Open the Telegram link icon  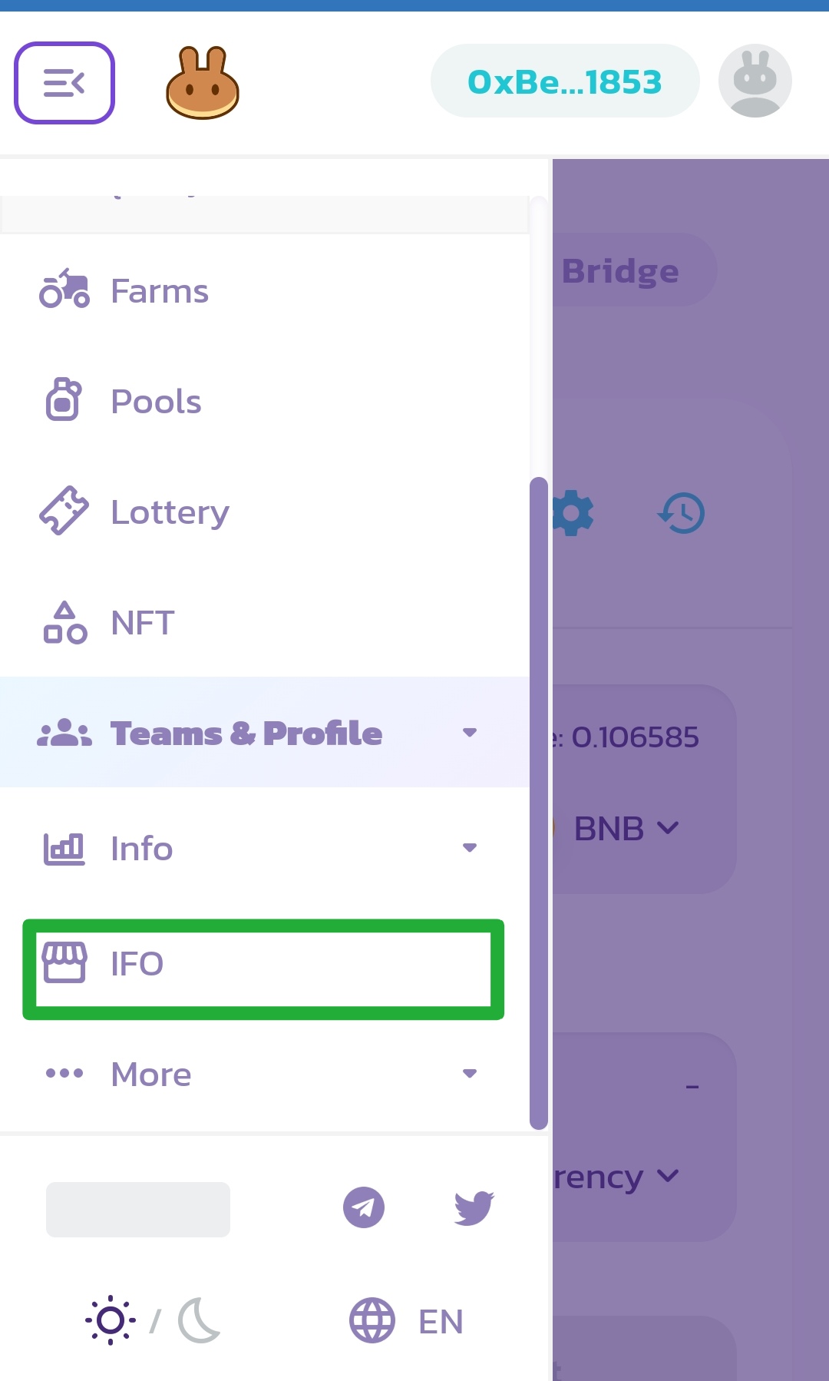364,1207
